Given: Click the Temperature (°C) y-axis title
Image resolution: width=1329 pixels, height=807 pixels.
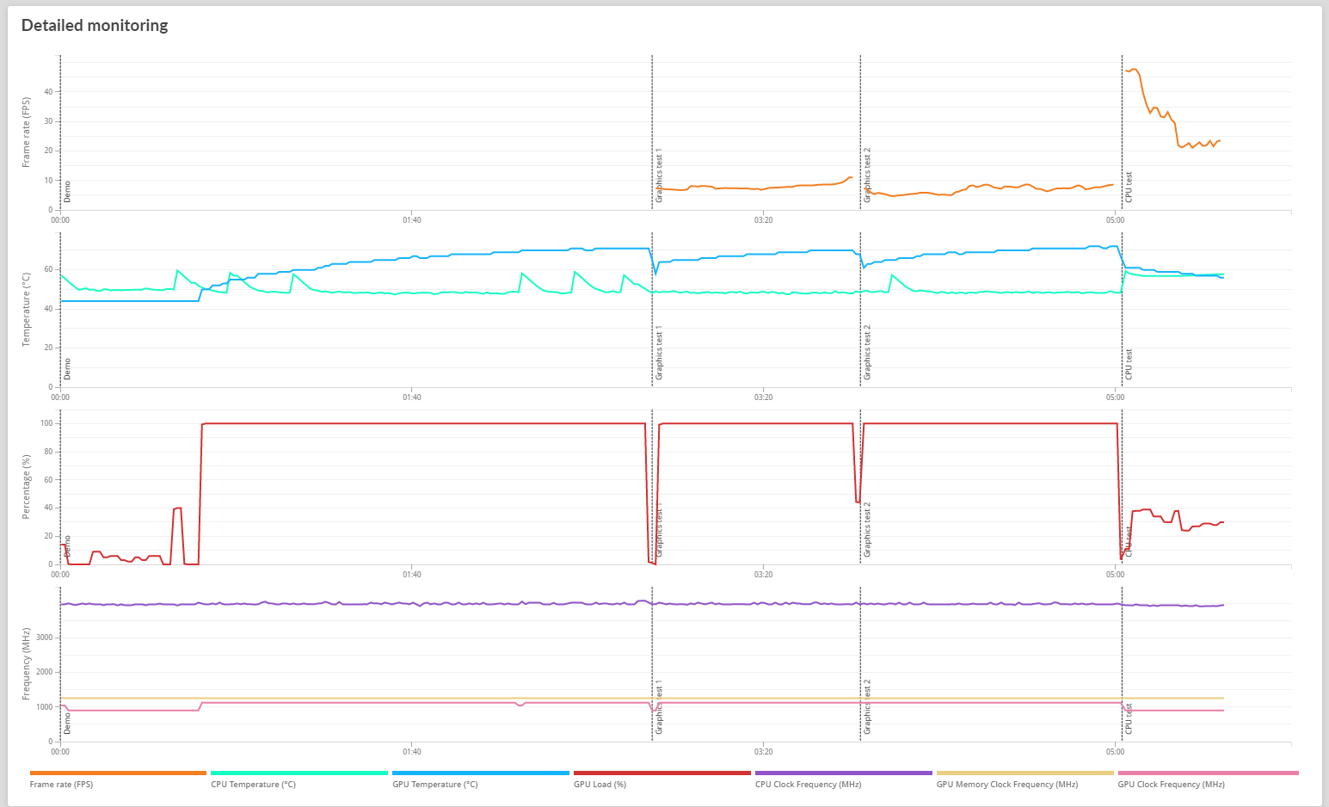Looking at the screenshot, I should pyautogui.click(x=27, y=310).
